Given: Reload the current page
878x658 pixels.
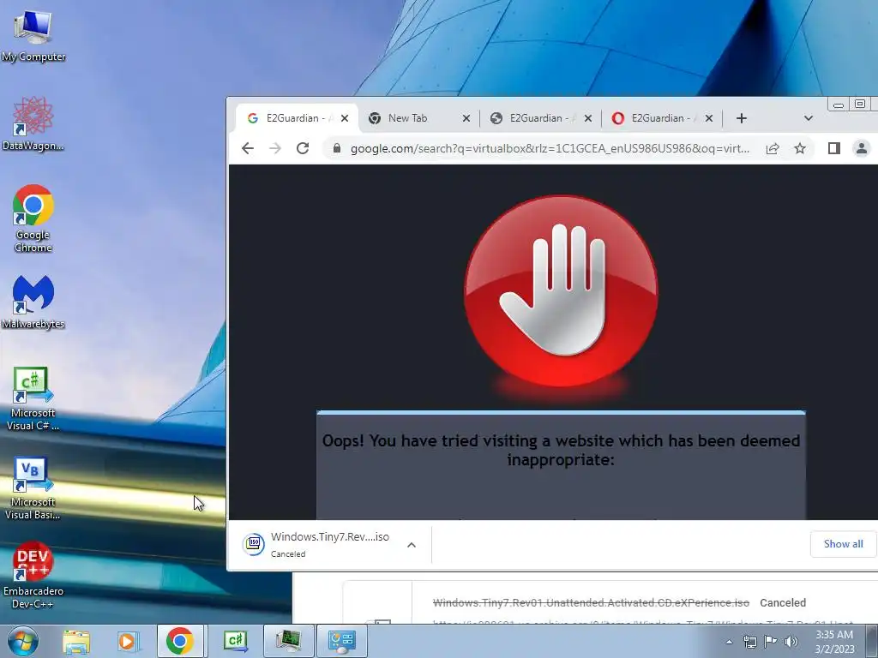Looking at the screenshot, I should 303,148.
